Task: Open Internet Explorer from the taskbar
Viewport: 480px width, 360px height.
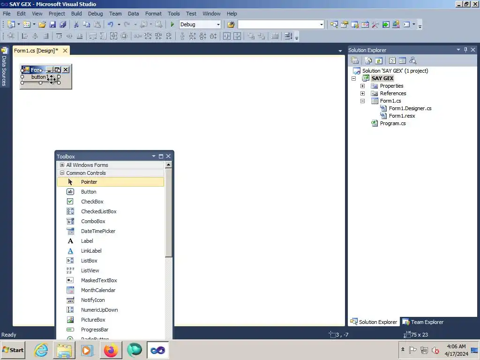Action: pyautogui.click(x=41, y=350)
